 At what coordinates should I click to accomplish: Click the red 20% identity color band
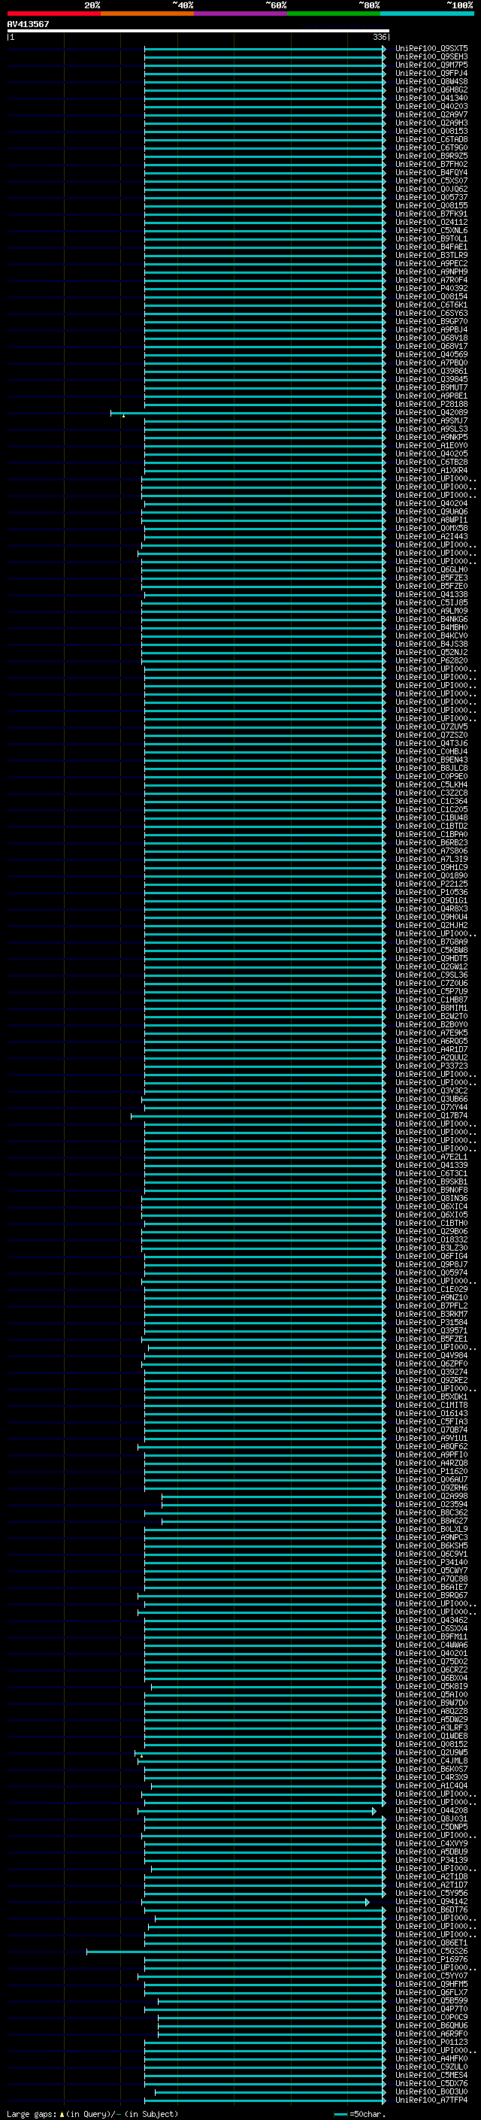pyautogui.click(x=53, y=14)
